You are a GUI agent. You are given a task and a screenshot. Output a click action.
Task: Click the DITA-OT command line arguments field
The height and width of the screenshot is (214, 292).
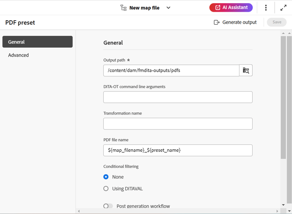[x=178, y=97]
